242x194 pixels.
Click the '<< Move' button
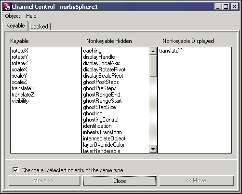tap(196, 181)
